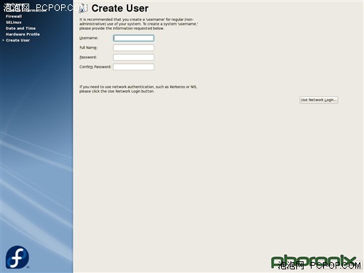Select Create User step in sidebar
Viewport: 364px width, 273px height.
coord(17,40)
